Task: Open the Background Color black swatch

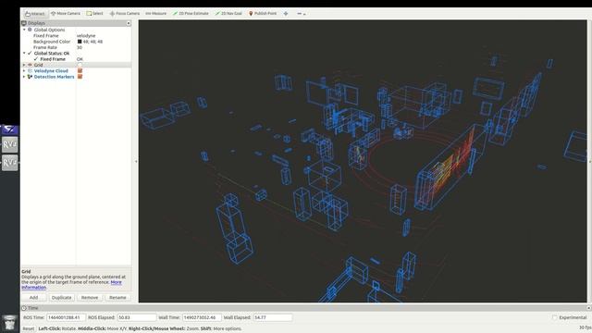Action: (80, 42)
